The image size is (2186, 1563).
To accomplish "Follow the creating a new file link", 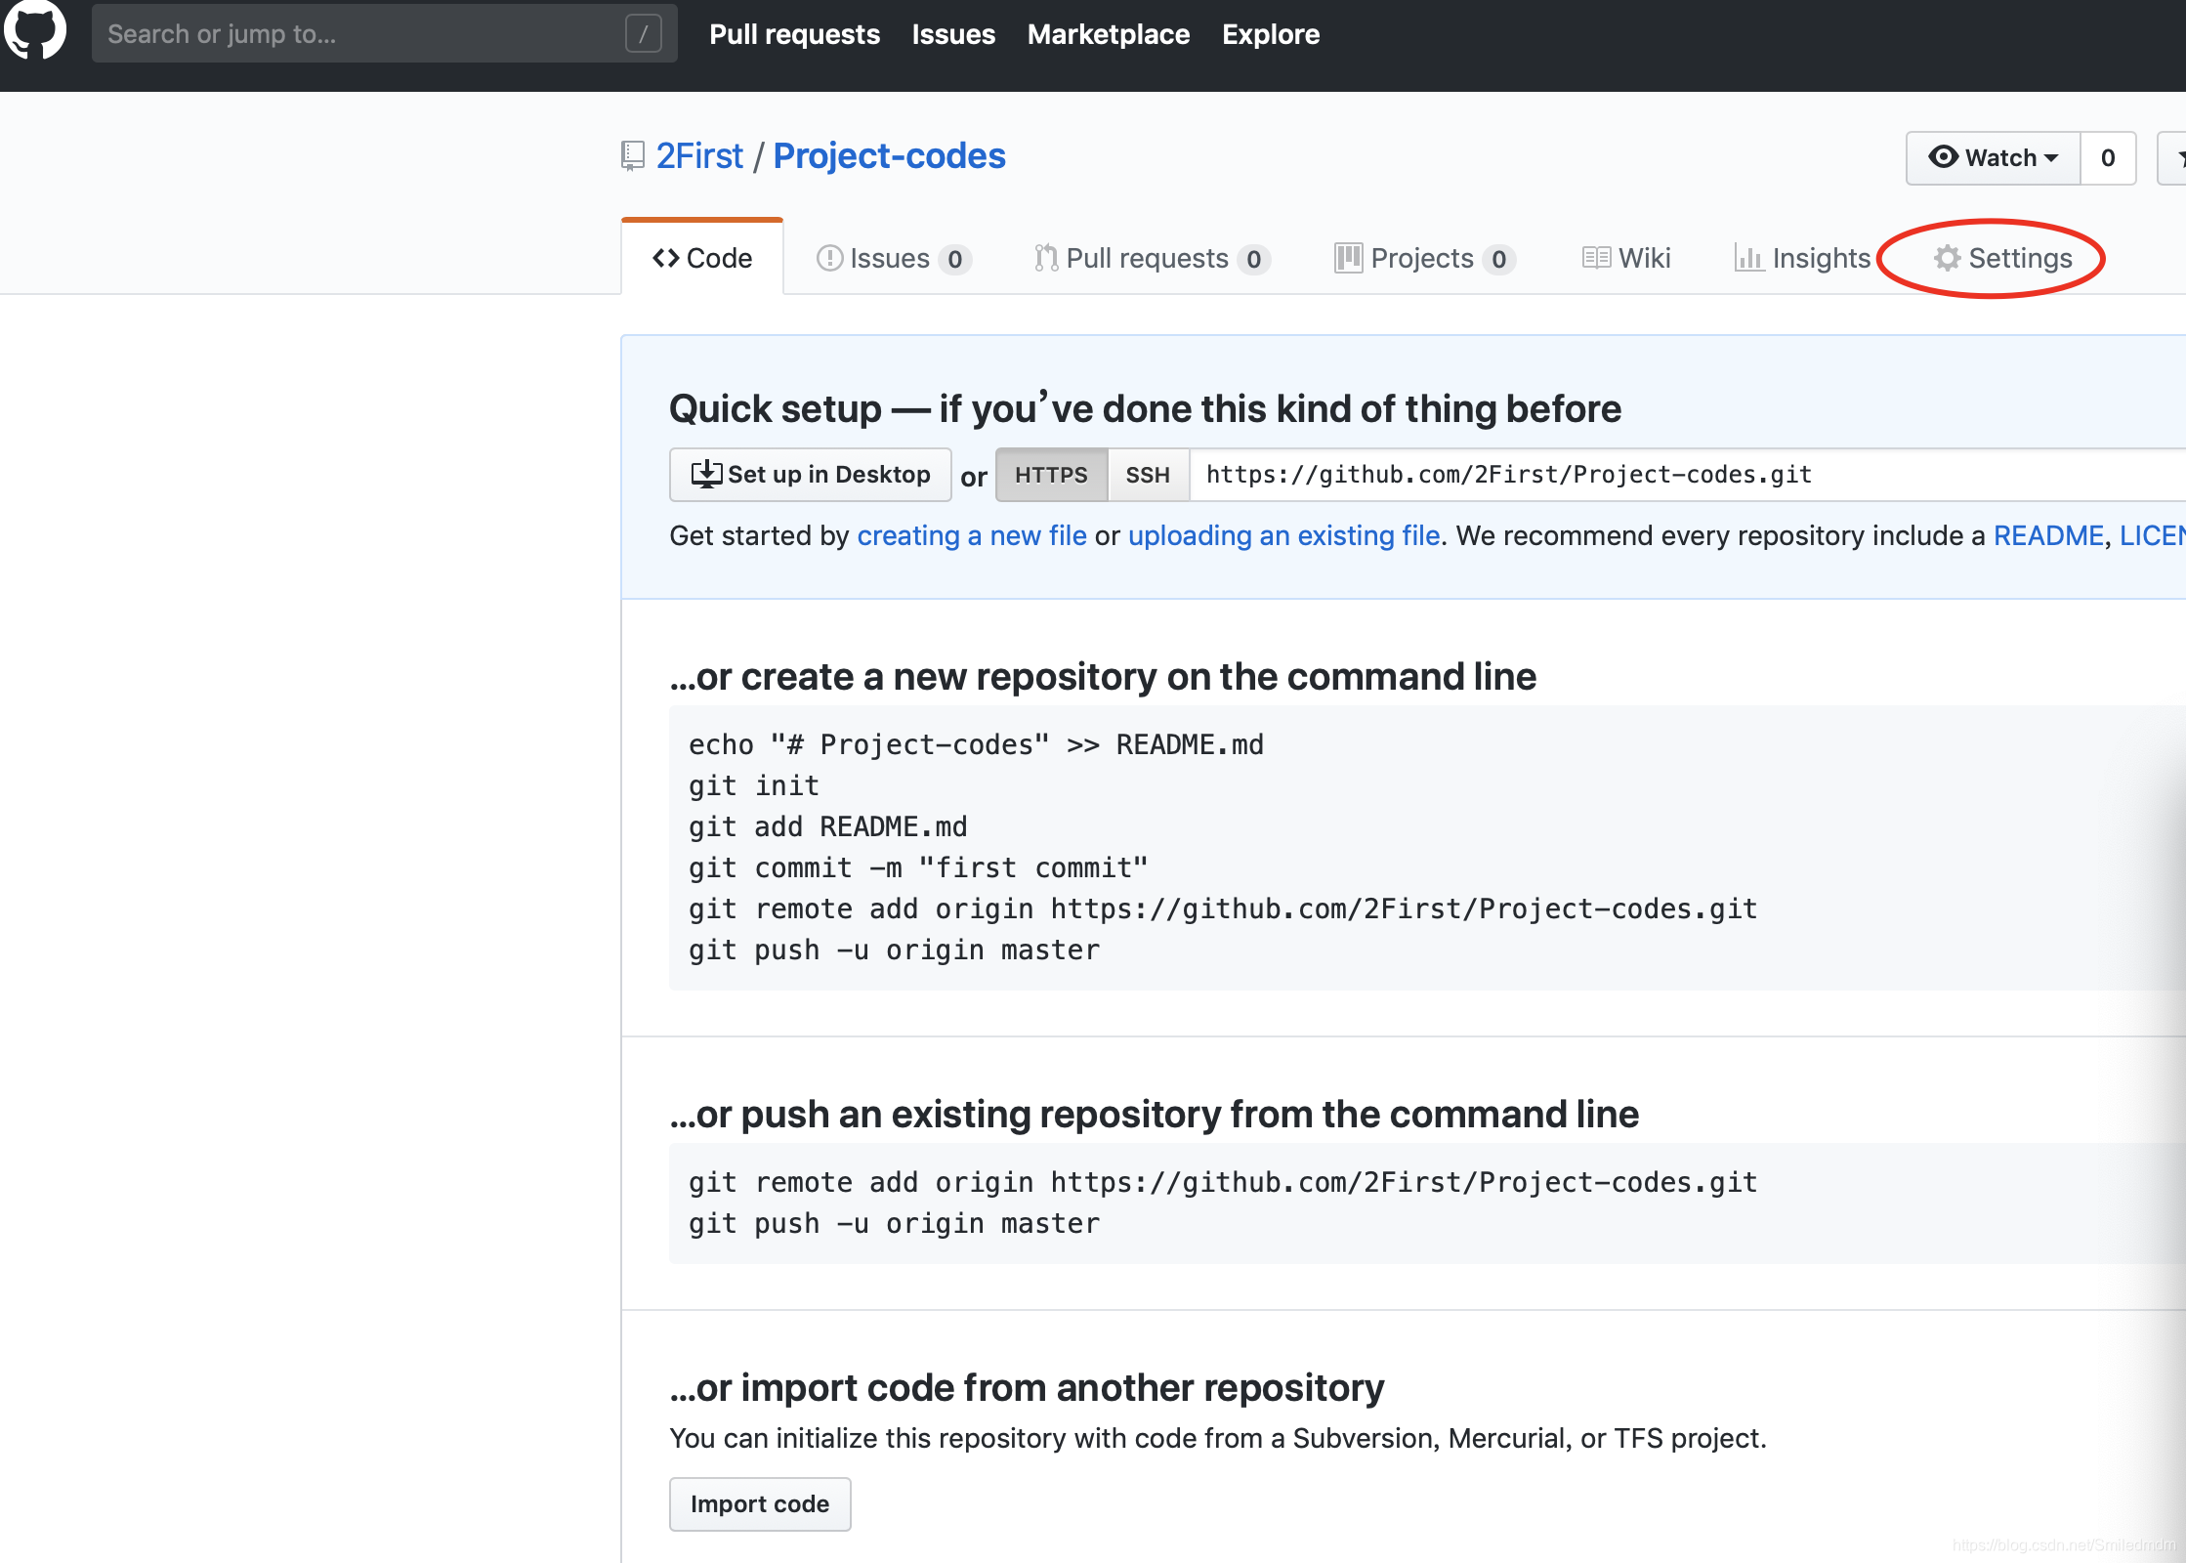I will (x=972, y=535).
